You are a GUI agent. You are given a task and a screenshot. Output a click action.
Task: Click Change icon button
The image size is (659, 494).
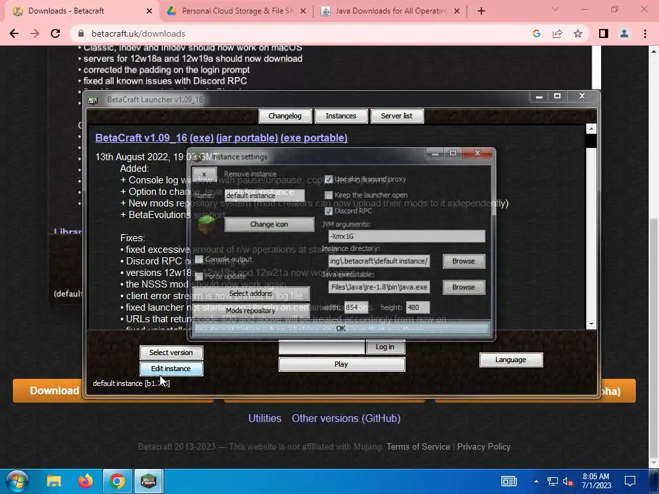[x=269, y=224]
